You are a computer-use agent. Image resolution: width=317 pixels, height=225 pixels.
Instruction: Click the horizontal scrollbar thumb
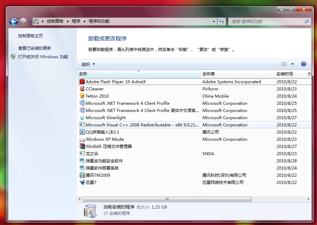click(167, 199)
